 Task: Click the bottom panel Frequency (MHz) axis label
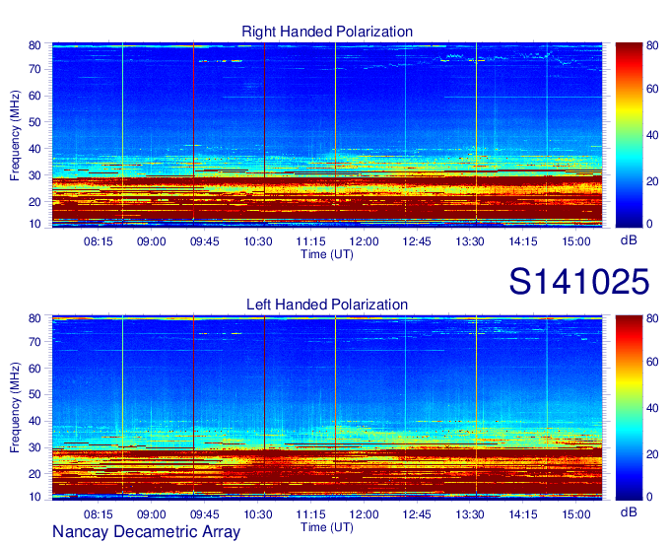click(x=15, y=408)
